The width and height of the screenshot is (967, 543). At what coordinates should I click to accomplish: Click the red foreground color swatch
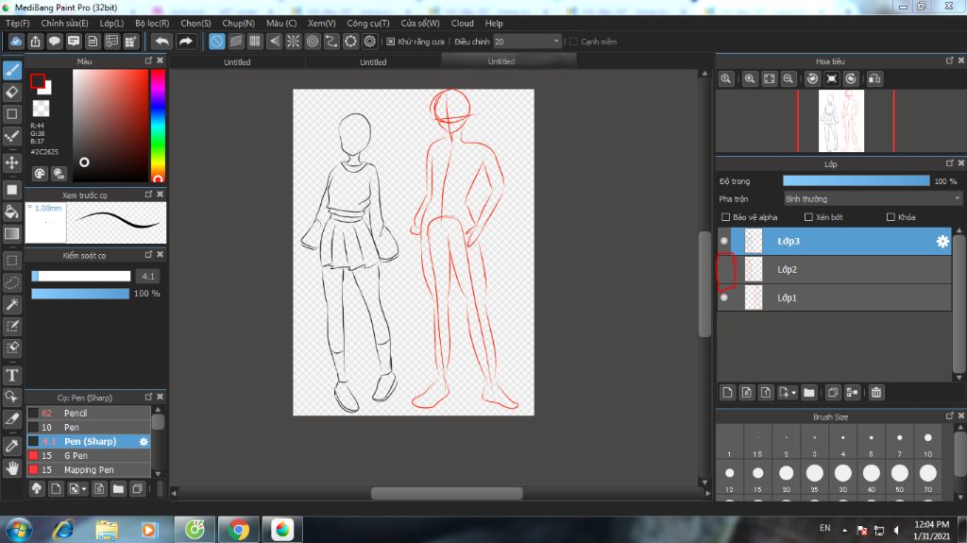tap(38, 81)
